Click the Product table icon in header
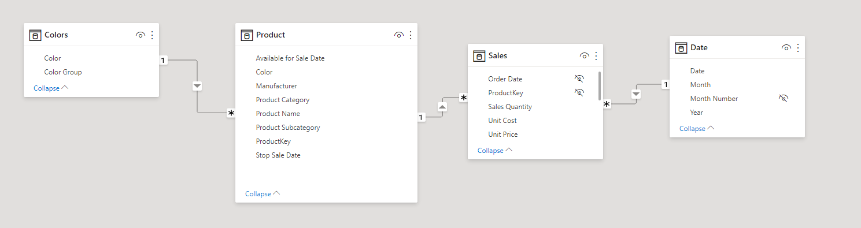861x228 pixels. 246,35
